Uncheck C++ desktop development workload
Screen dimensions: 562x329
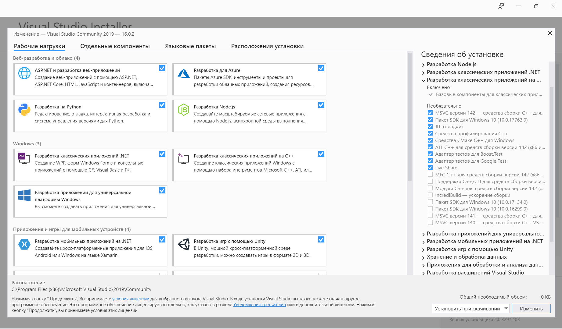click(321, 154)
